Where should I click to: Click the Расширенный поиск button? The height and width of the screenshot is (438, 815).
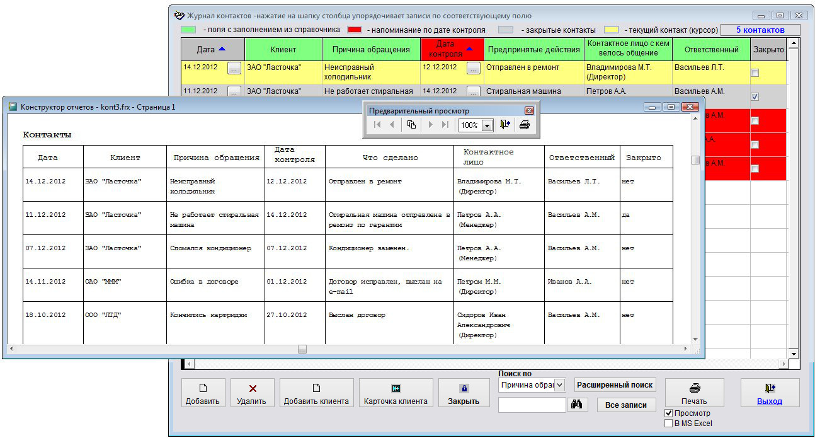click(615, 385)
